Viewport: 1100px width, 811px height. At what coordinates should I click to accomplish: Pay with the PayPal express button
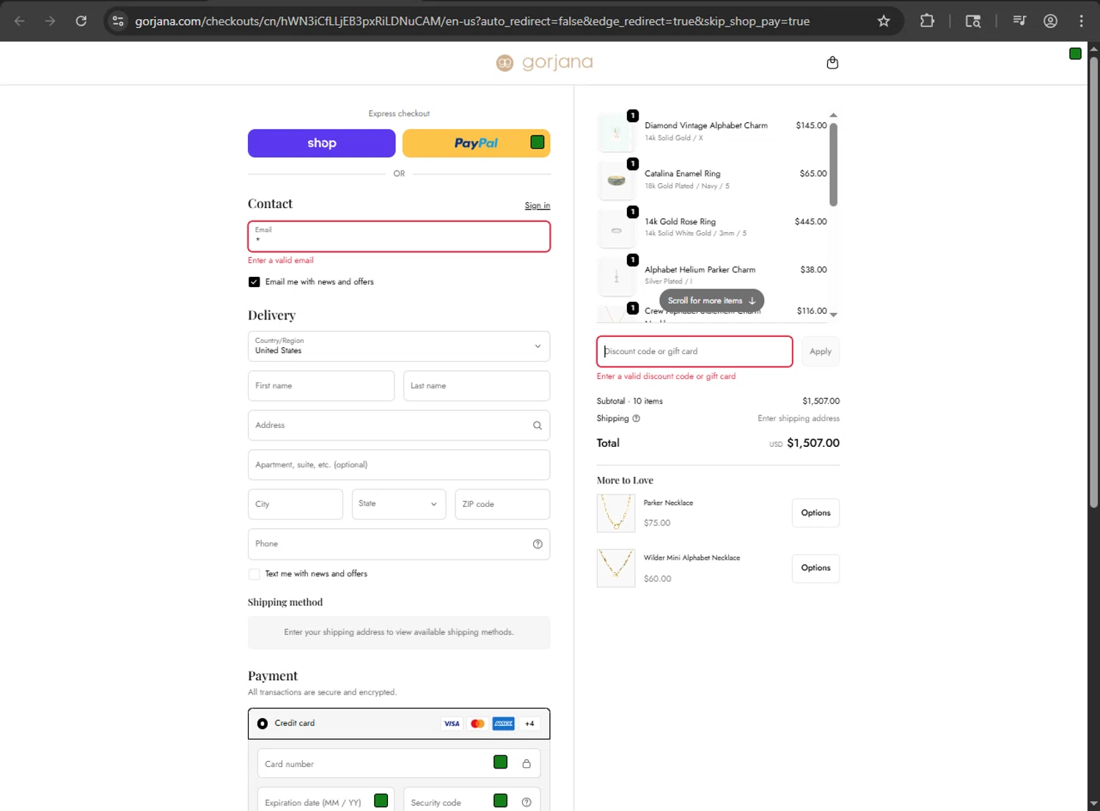tap(476, 144)
